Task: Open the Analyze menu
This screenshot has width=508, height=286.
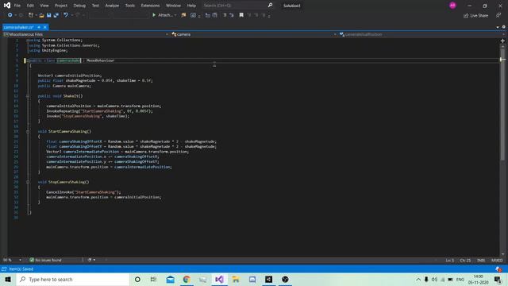Action: coord(112,6)
